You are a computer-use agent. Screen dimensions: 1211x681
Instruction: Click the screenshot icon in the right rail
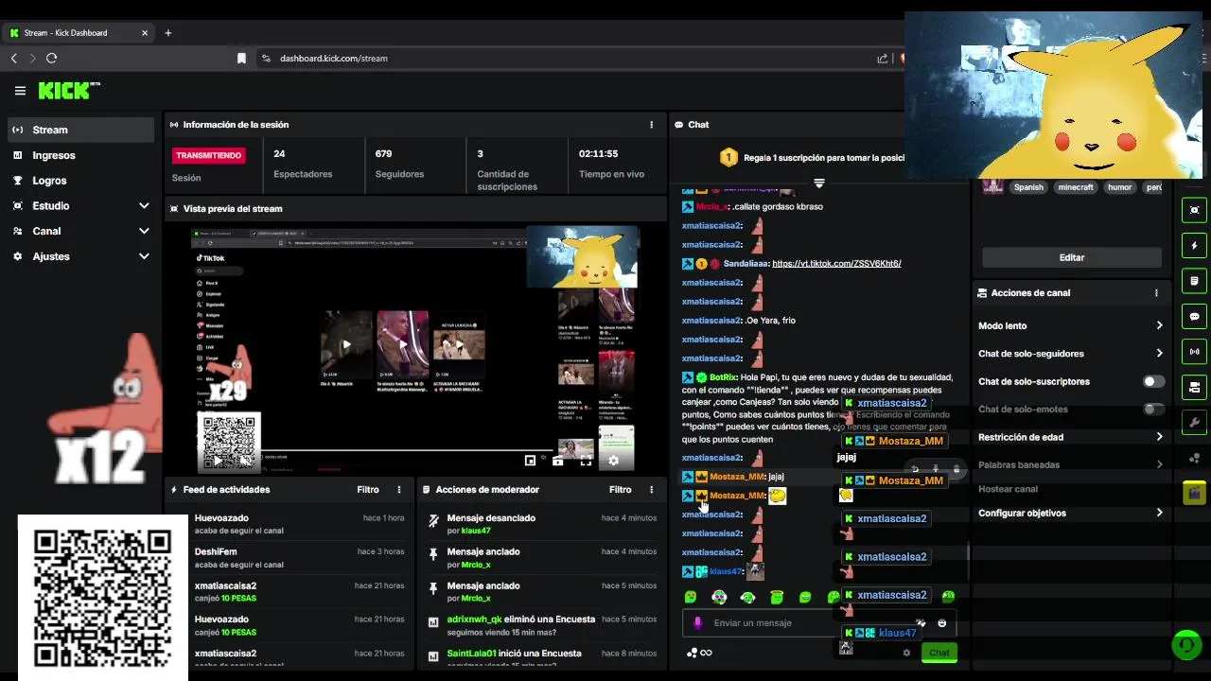coord(1194,210)
